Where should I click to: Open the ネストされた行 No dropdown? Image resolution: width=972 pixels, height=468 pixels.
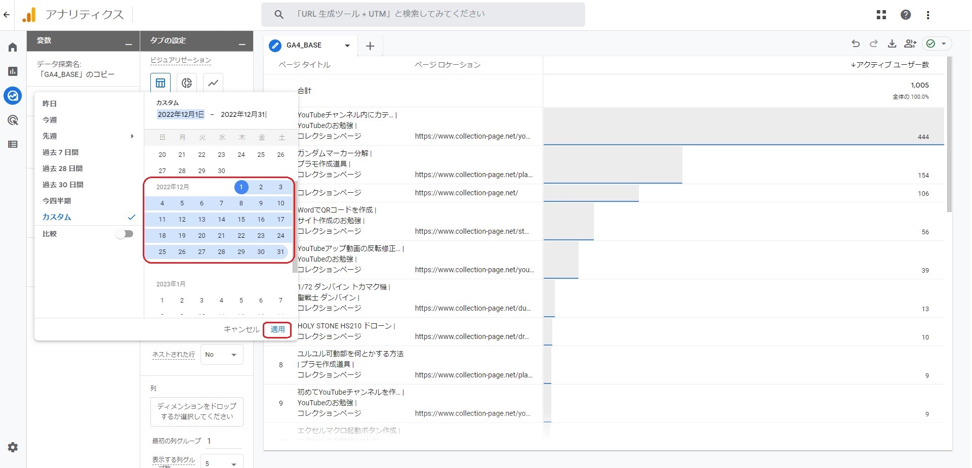pos(222,355)
